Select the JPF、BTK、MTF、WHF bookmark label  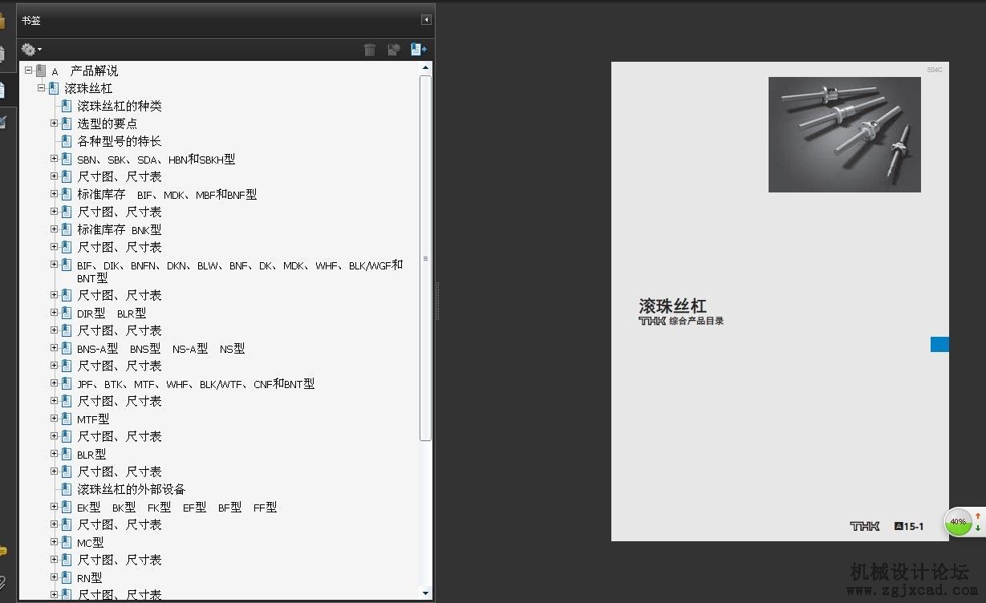pos(196,383)
